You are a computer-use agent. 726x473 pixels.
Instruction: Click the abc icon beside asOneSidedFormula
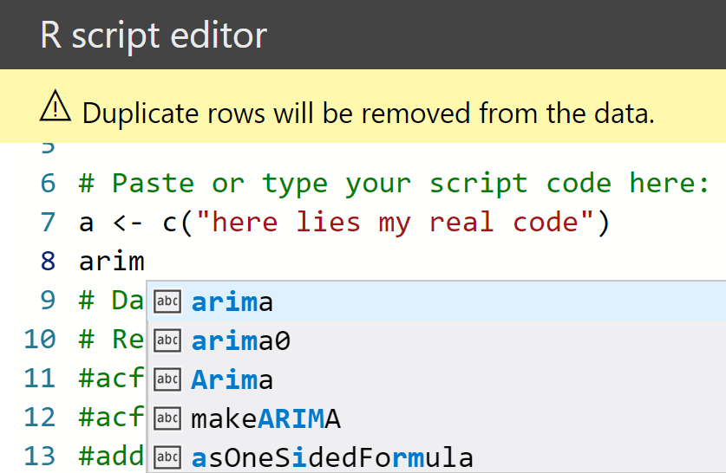167,457
